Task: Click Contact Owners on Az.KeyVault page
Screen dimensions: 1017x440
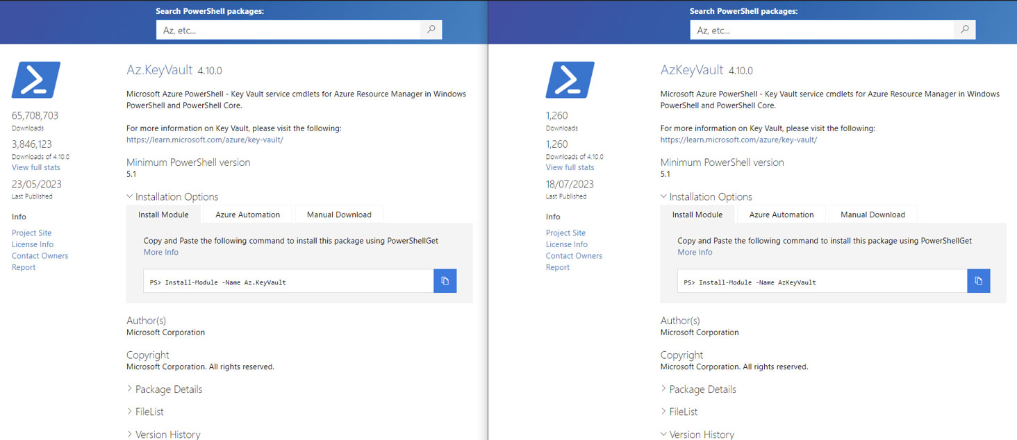Action: tap(40, 256)
